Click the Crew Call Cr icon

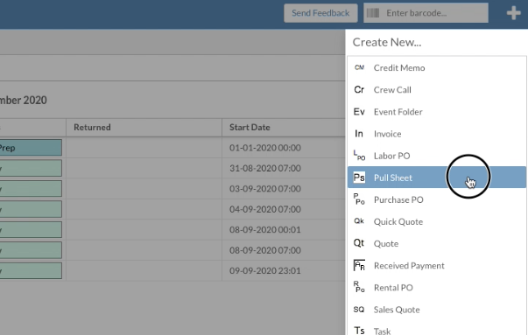[359, 90]
